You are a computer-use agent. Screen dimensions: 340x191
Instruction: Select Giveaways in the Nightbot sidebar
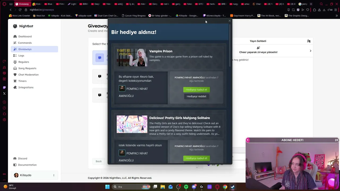click(x=35, y=49)
